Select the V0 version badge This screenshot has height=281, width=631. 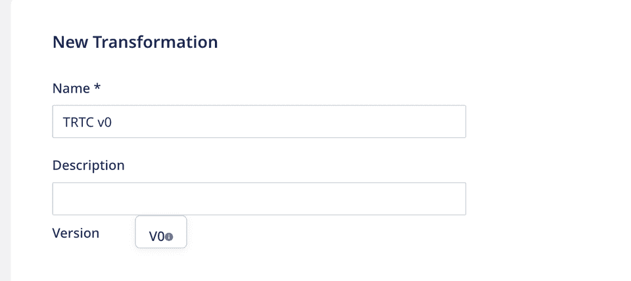click(x=161, y=232)
